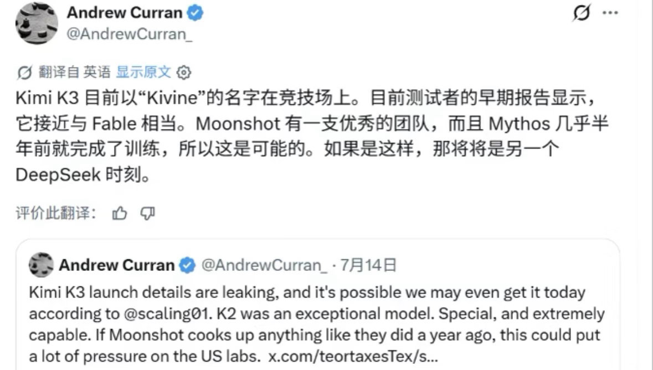Rate translation with thumbs down

click(147, 213)
